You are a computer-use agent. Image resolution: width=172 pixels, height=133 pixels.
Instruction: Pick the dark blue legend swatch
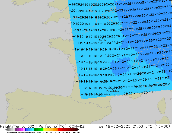[x=26, y=129]
